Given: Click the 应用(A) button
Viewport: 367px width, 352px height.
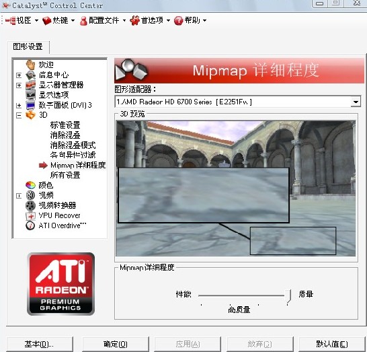Looking at the screenshot, I should click(x=188, y=344).
